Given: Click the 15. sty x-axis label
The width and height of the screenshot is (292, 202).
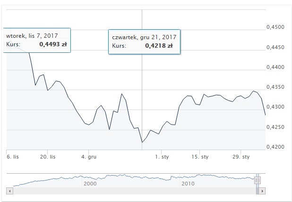Looking at the screenshot, I should pyautogui.click(x=200, y=157).
